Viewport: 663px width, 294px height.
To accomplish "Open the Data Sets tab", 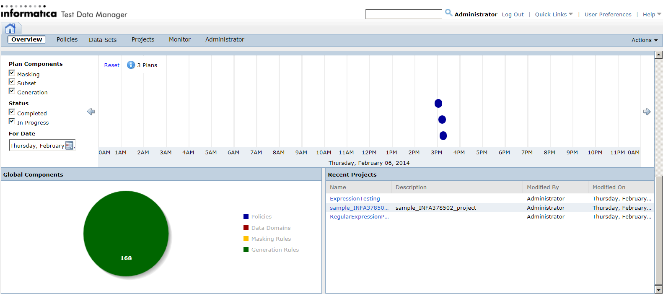I will 103,40.
